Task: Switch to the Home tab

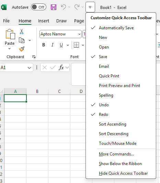Action: click(25, 21)
